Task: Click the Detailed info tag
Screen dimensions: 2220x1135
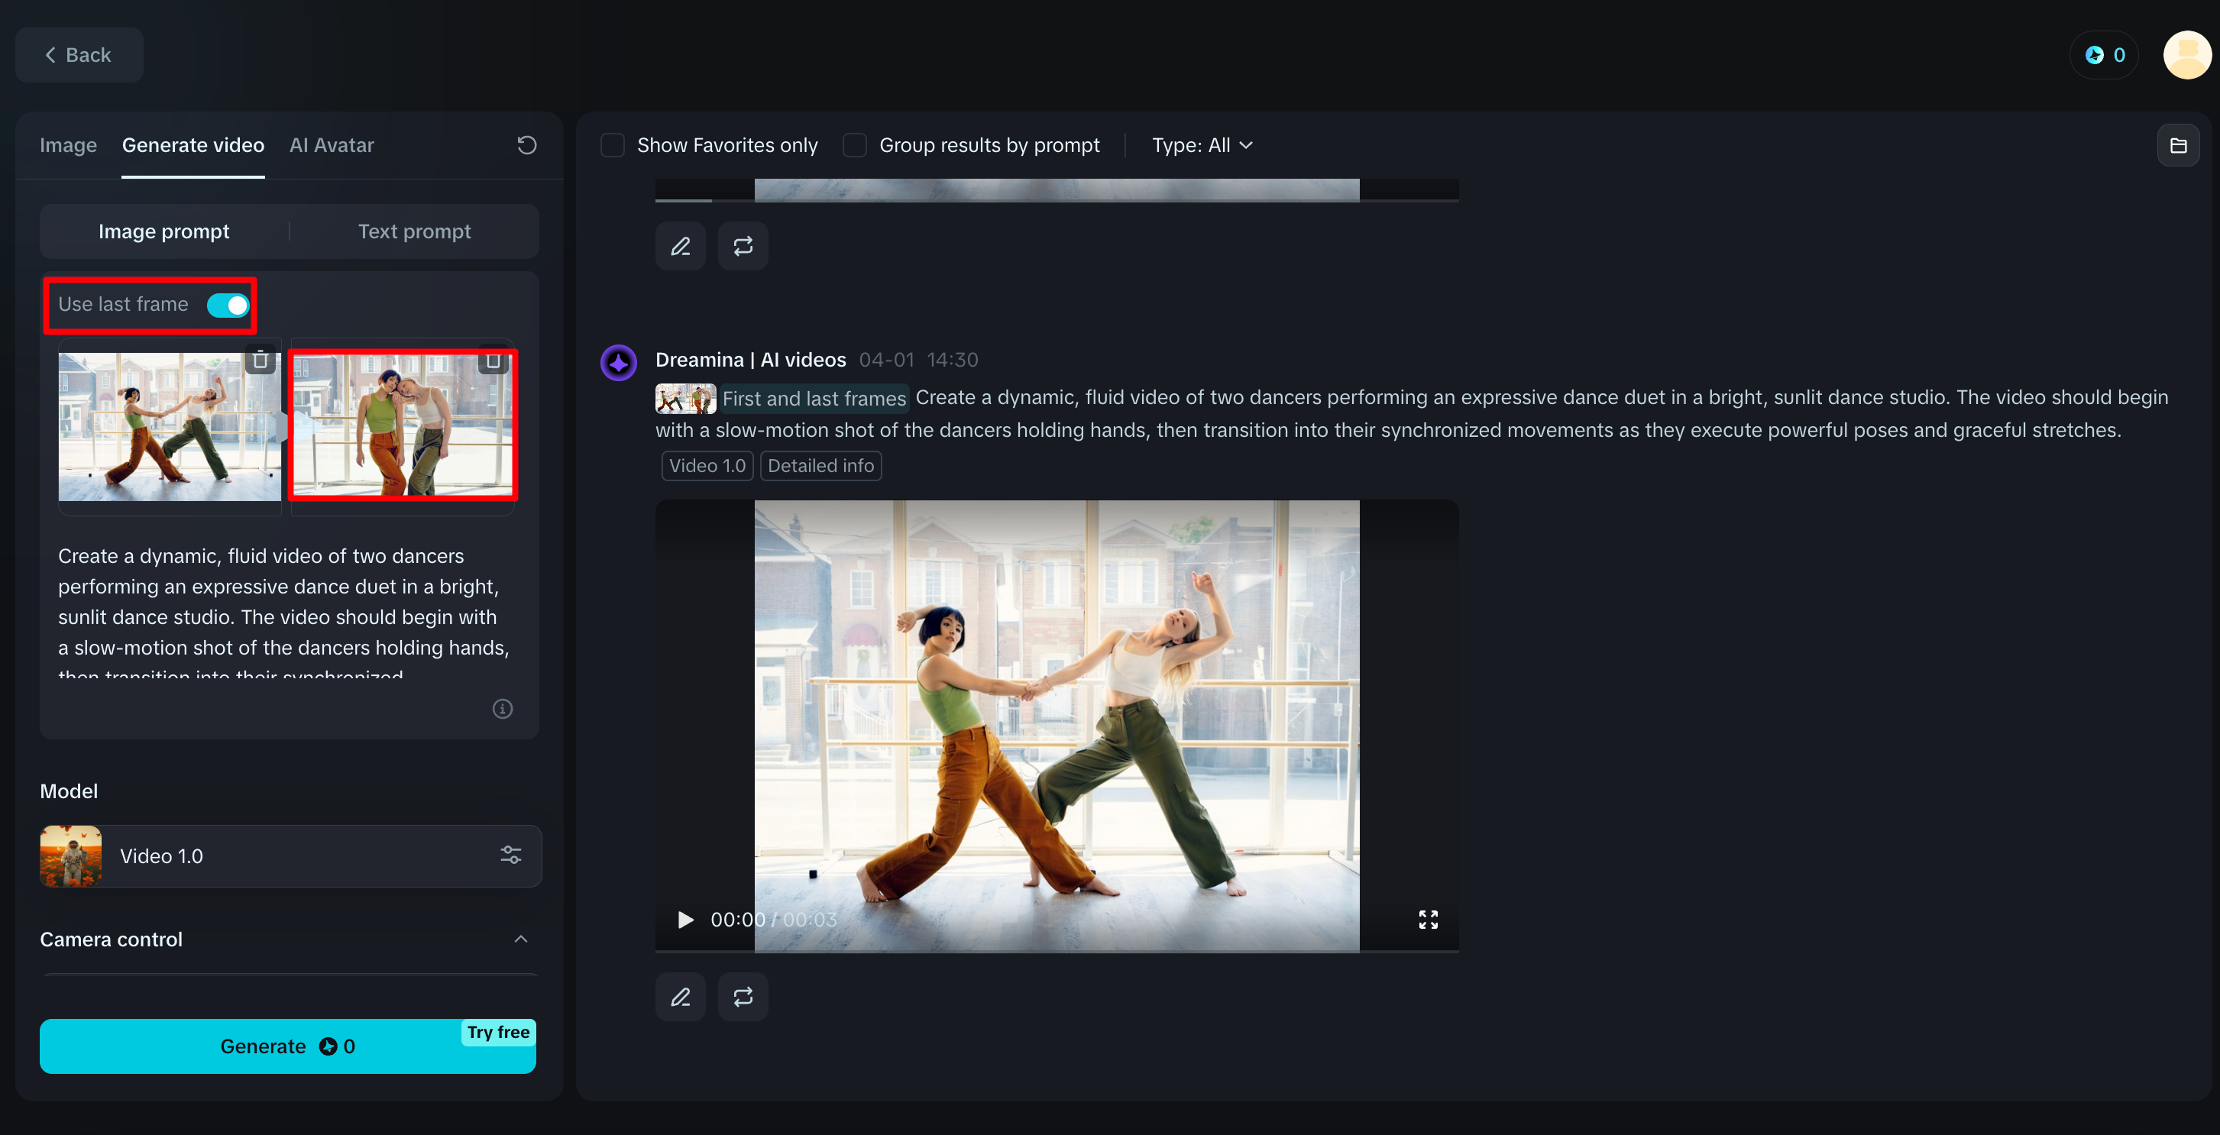Action: (x=820, y=465)
